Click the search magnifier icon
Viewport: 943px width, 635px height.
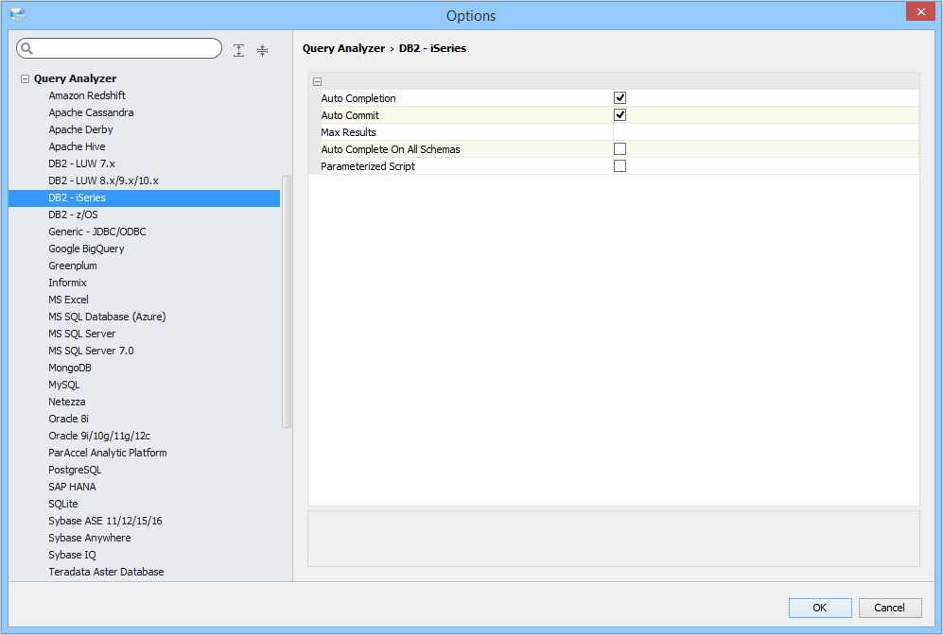tap(27, 48)
